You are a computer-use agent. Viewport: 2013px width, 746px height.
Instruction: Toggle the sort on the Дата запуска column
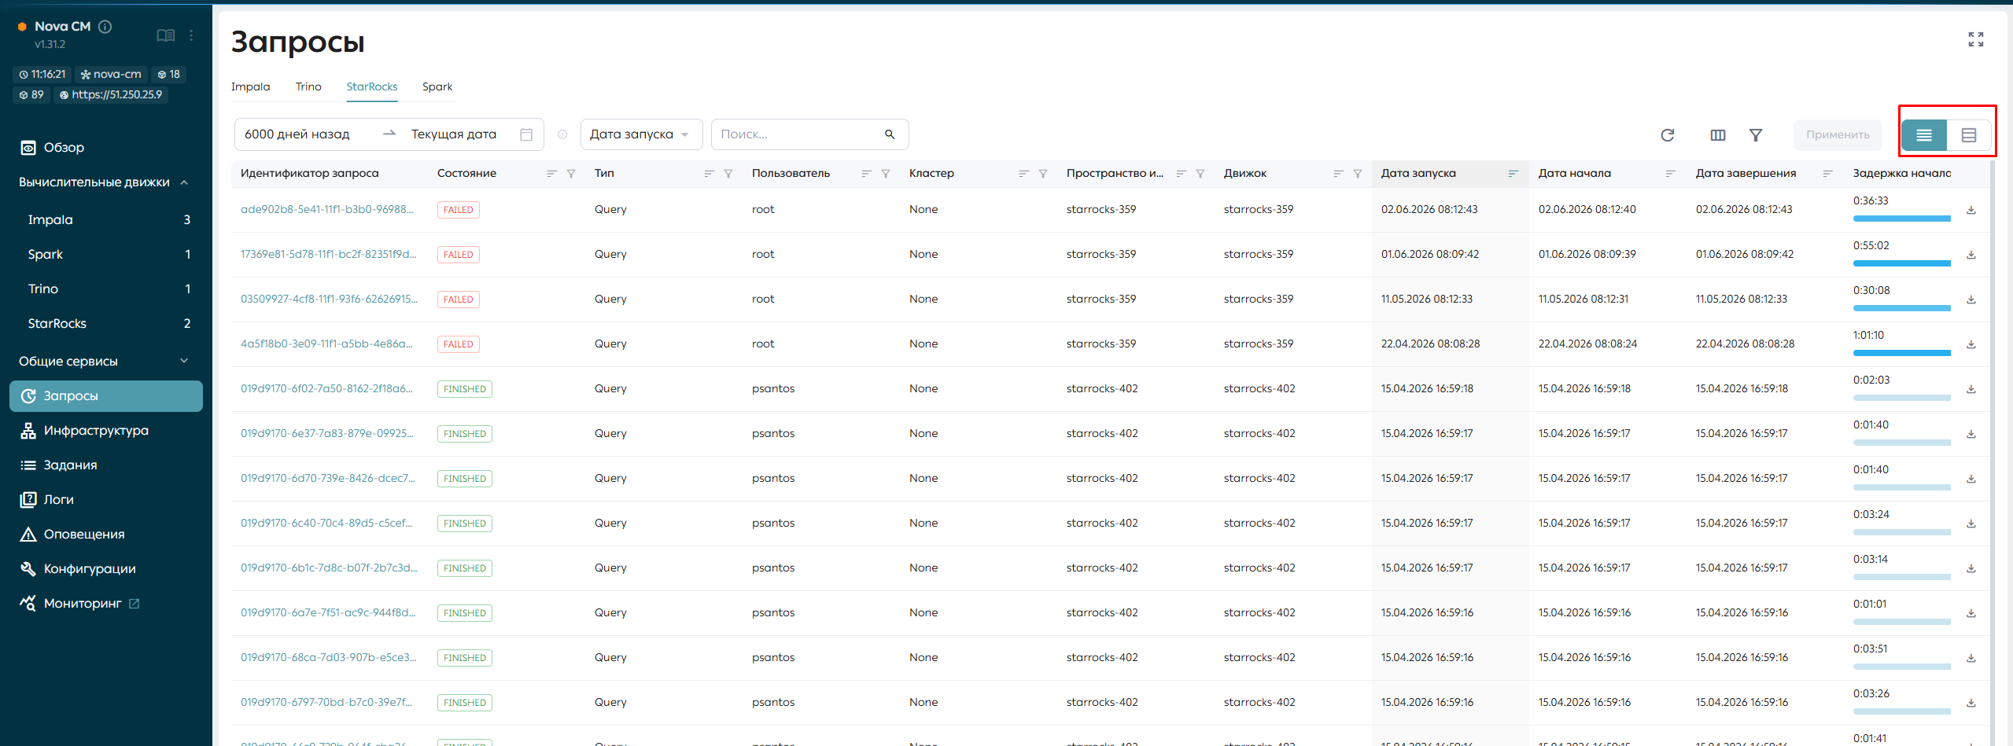click(1513, 174)
